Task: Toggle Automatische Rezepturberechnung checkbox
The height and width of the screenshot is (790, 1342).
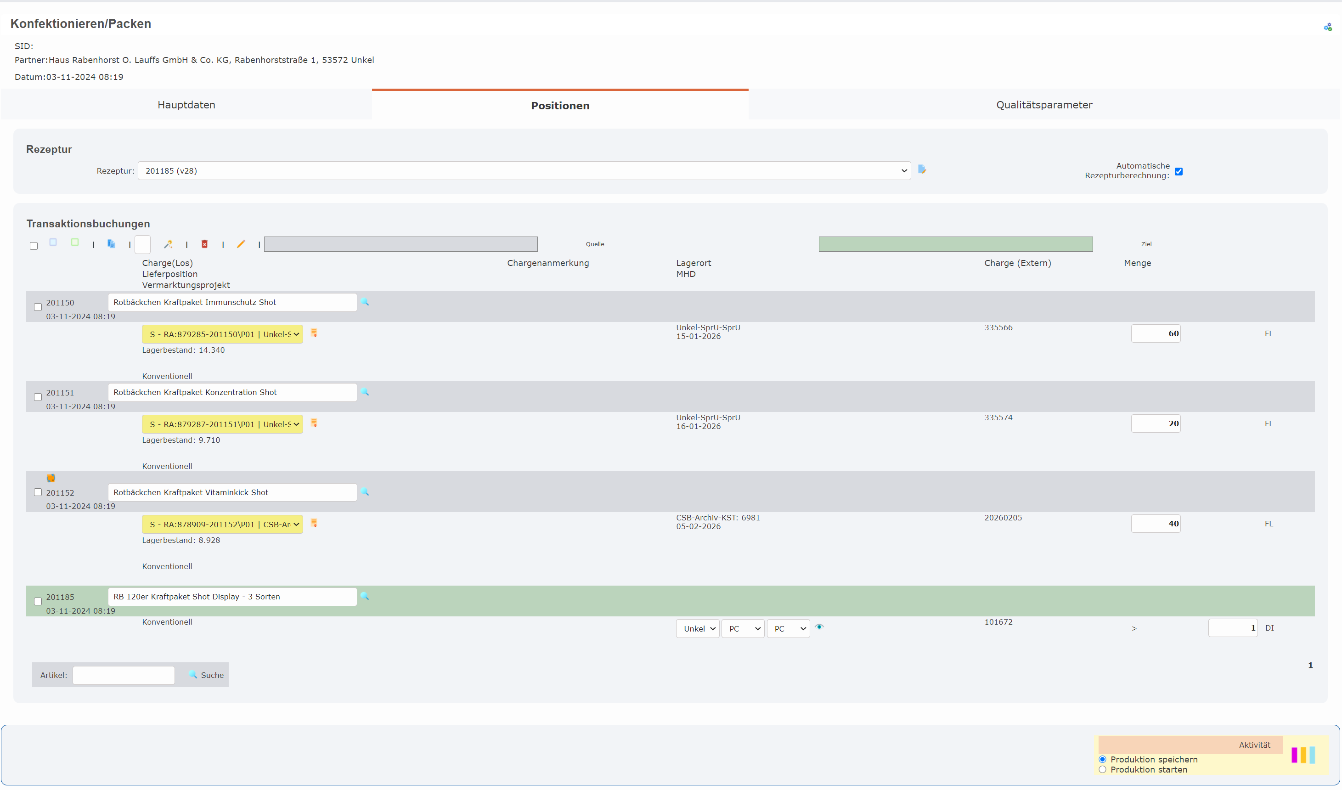Action: click(1178, 171)
